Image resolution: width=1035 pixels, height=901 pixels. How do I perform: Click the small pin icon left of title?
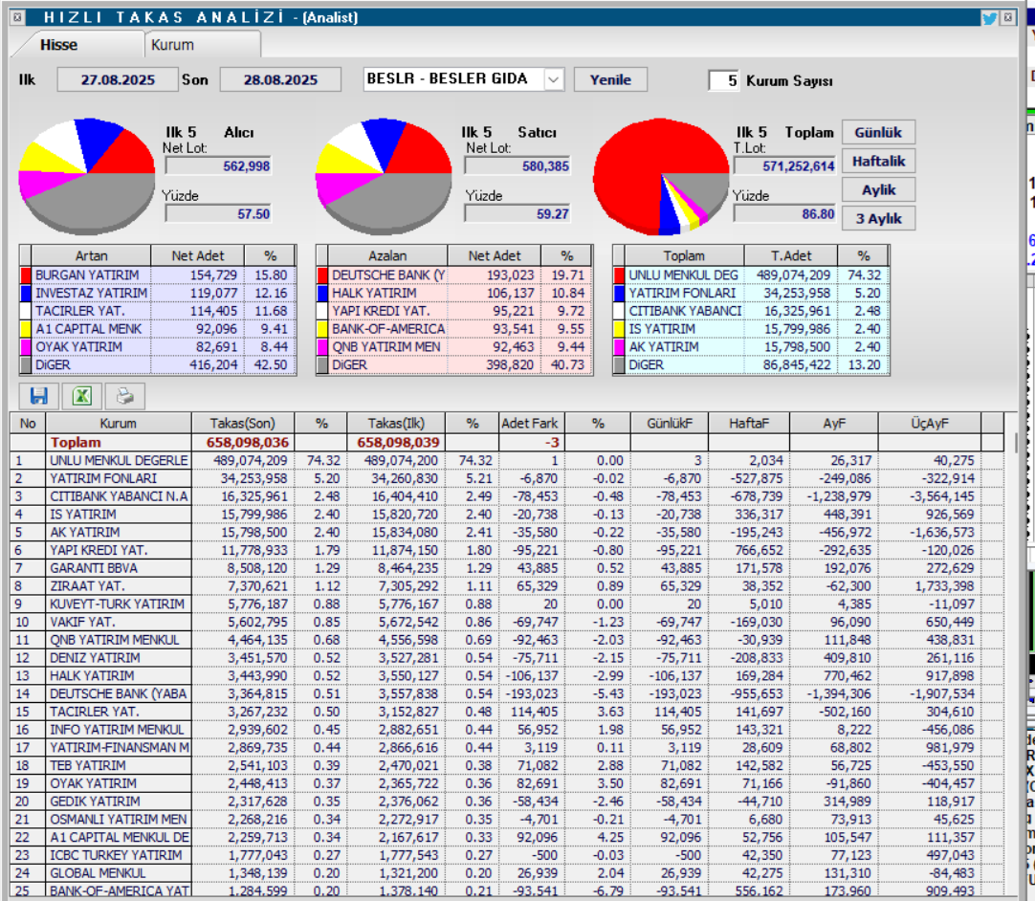18,18
